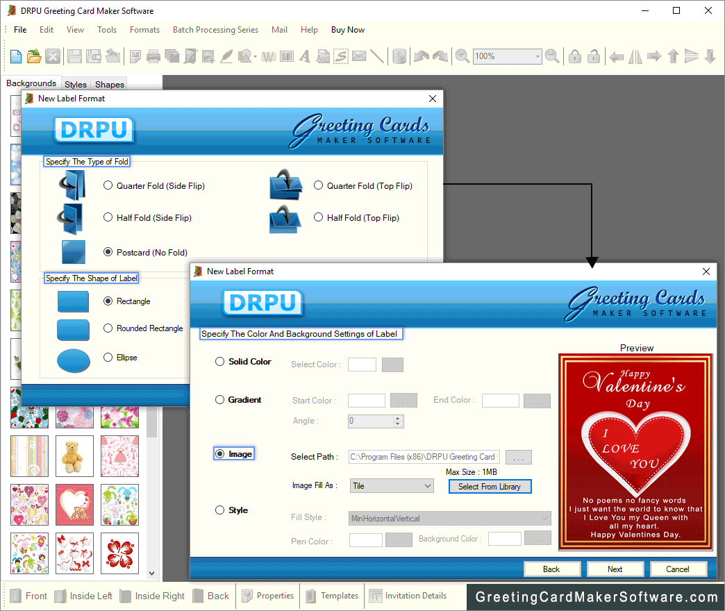Select Quarter Fold (Top Flip) radio option
The width and height of the screenshot is (725, 611).
[319, 185]
